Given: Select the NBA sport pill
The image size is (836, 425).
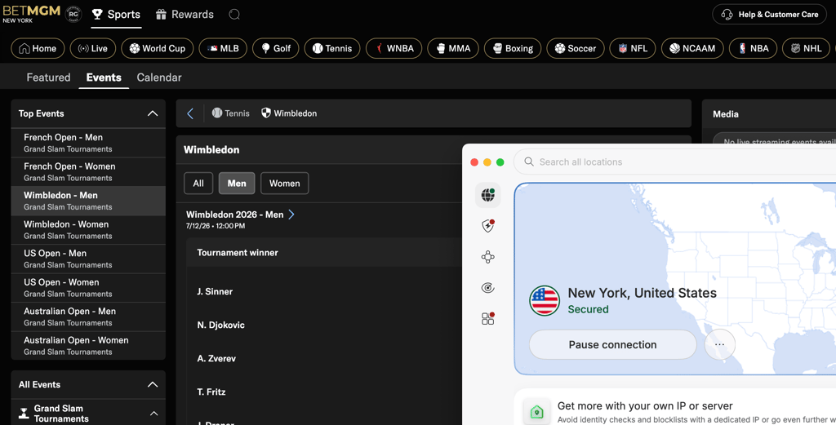Looking at the screenshot, I should (x=753, y=48).
